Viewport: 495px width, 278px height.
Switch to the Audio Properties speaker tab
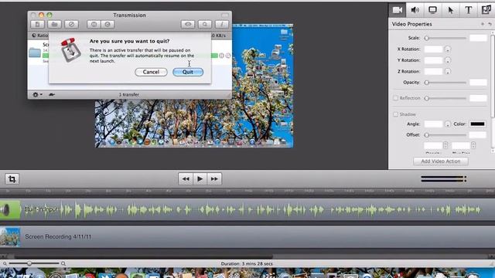(415, 10)
